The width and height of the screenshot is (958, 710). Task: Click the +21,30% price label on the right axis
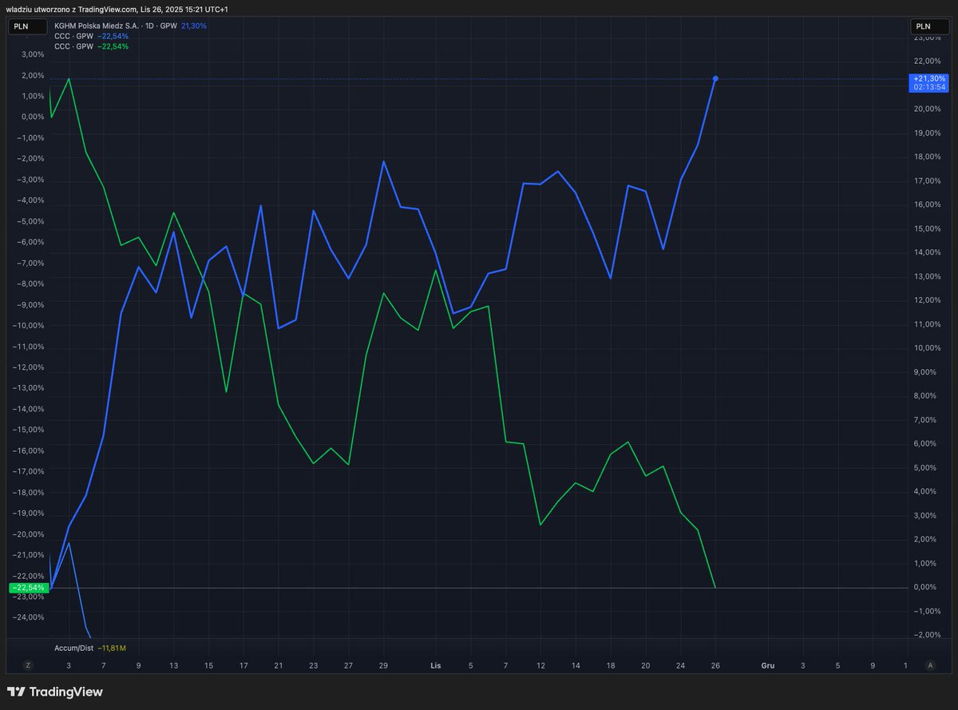[x=929, y=78]
